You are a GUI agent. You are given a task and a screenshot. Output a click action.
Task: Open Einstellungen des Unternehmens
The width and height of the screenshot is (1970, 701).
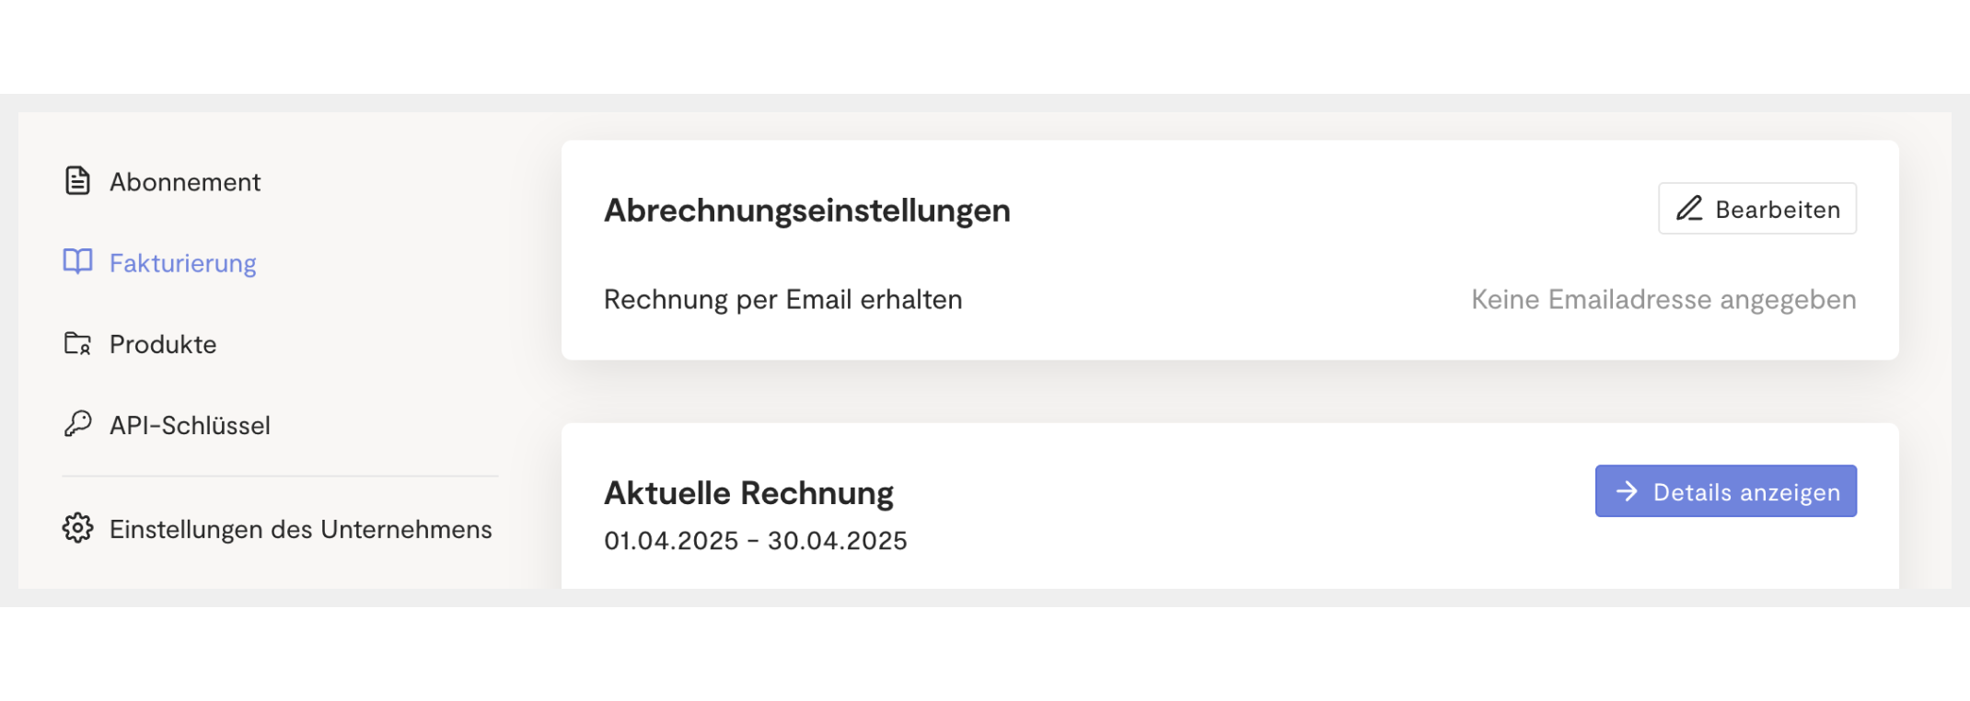coord(277,529)
